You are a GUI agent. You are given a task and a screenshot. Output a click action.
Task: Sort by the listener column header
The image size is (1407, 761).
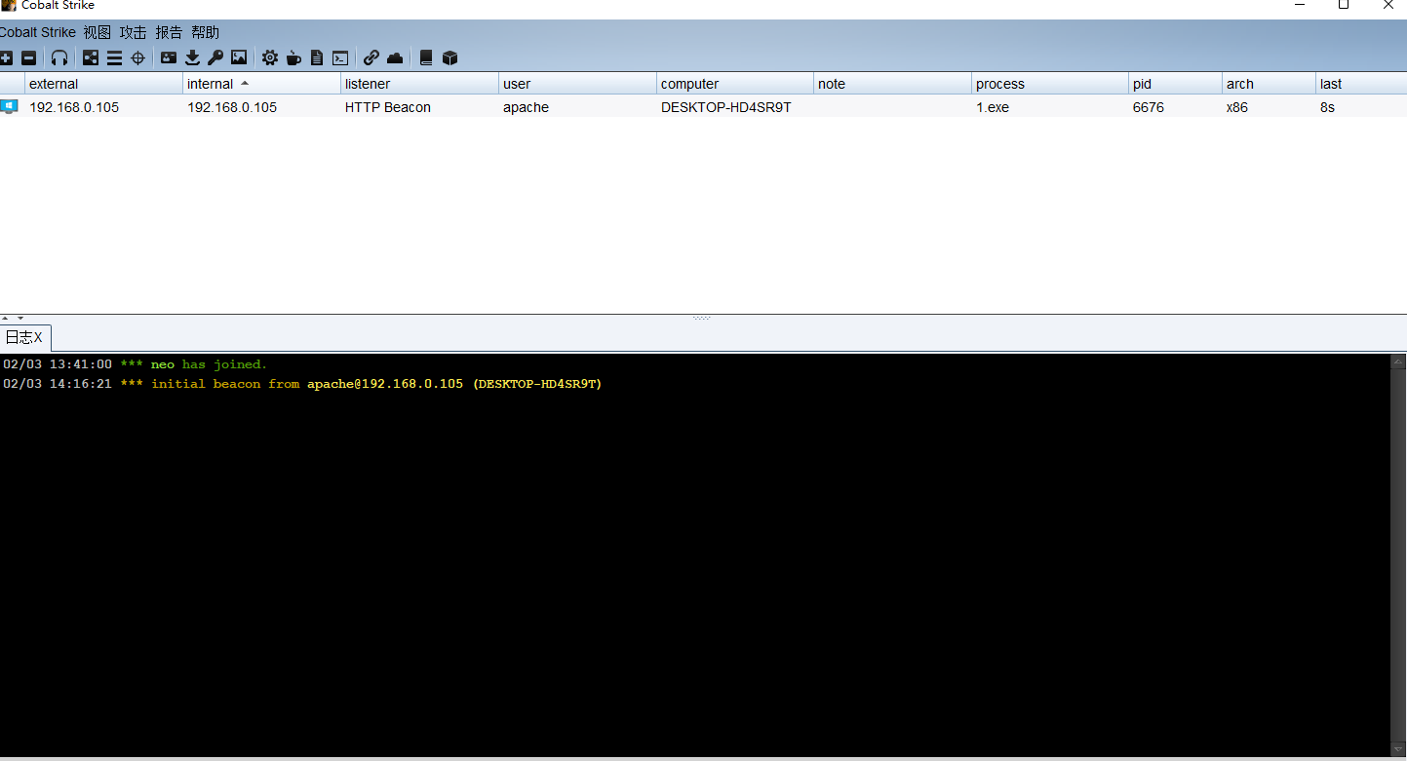[419, 84]
